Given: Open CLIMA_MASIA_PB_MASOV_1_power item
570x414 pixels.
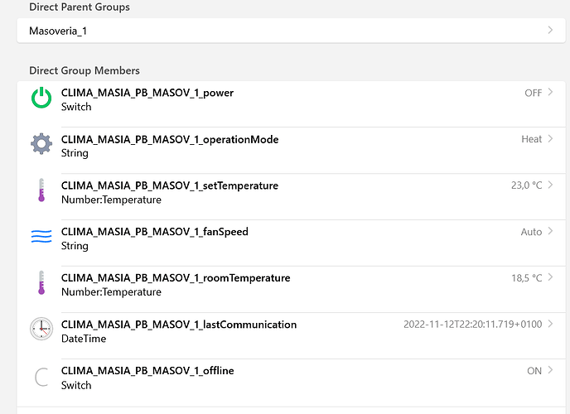Looking at the screenshot, I should (x=147, y=93).
